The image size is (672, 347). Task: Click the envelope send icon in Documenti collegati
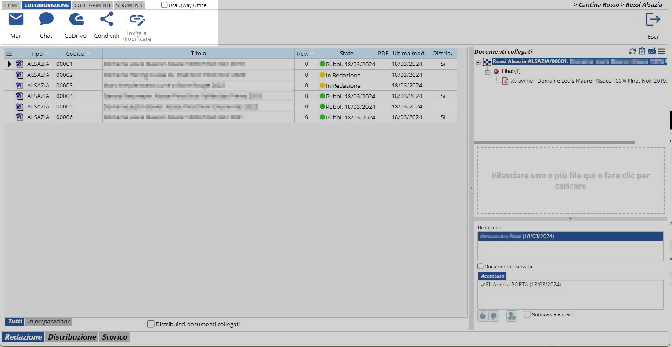click(x=652, y=51)
